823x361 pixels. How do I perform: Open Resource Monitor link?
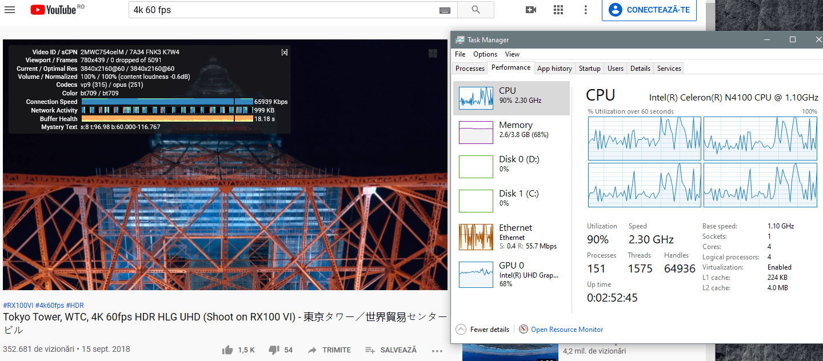pyautogui.click(x=566, y=330)
